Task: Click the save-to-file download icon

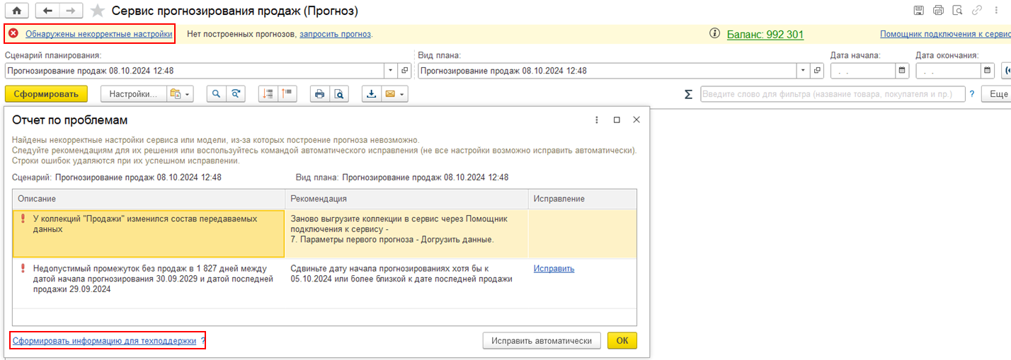Action: click(x=372, y=94)
